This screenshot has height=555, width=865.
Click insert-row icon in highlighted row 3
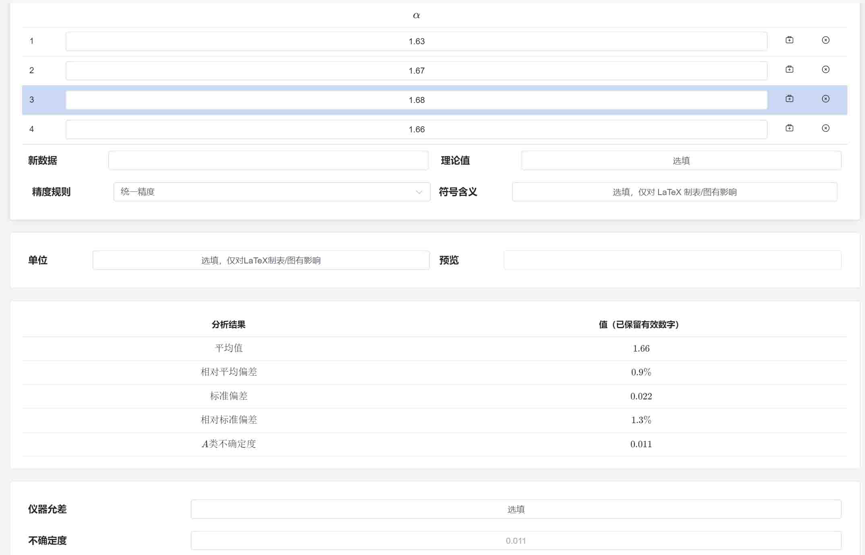point(789,99)
